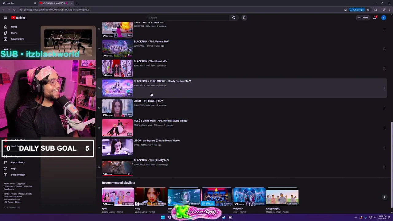This screenshot has height=221, width=393.
Task: Open the Chrome three-dot menu
Action: (x=390, y=10)
